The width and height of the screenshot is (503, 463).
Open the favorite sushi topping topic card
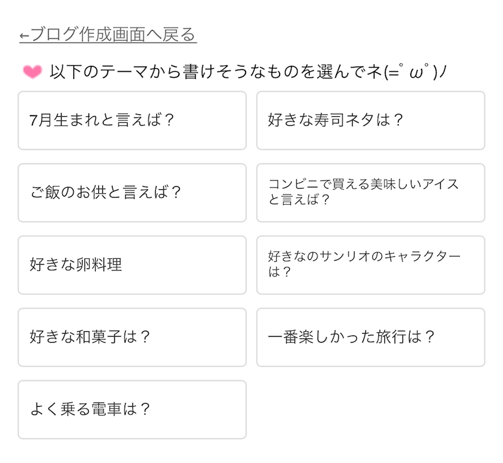pyautogui.click(x=370, y=120)
